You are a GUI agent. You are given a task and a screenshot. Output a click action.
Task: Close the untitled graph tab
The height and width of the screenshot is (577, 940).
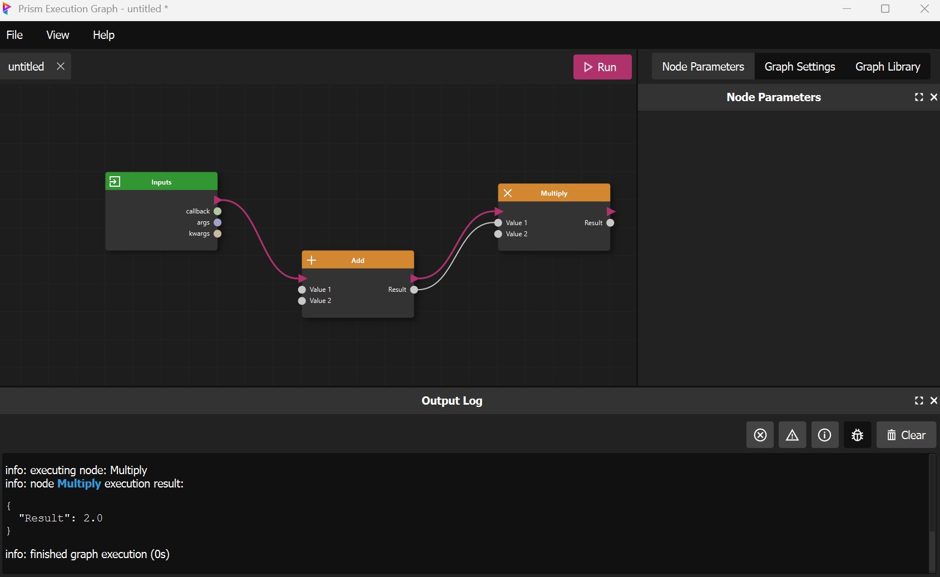[61, 66]
